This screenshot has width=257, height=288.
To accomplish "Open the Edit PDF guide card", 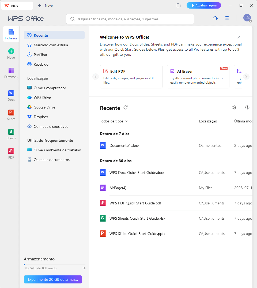I will tap(131, 77).
